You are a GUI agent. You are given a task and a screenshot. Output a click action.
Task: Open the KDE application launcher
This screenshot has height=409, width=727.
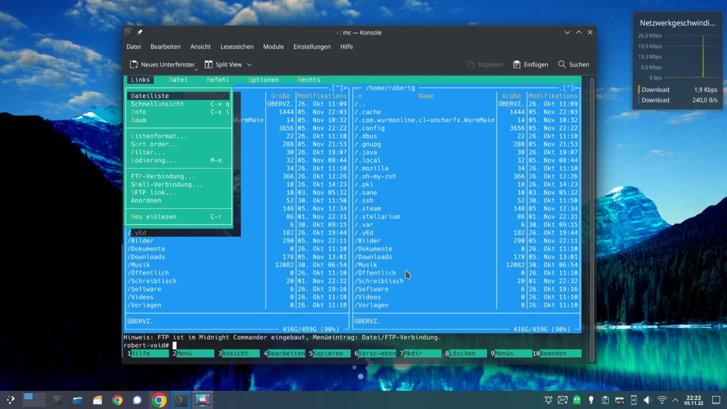pos(10,400)
